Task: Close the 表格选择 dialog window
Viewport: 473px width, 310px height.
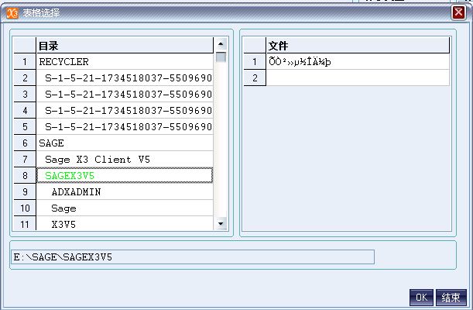Action: (458, 12)
